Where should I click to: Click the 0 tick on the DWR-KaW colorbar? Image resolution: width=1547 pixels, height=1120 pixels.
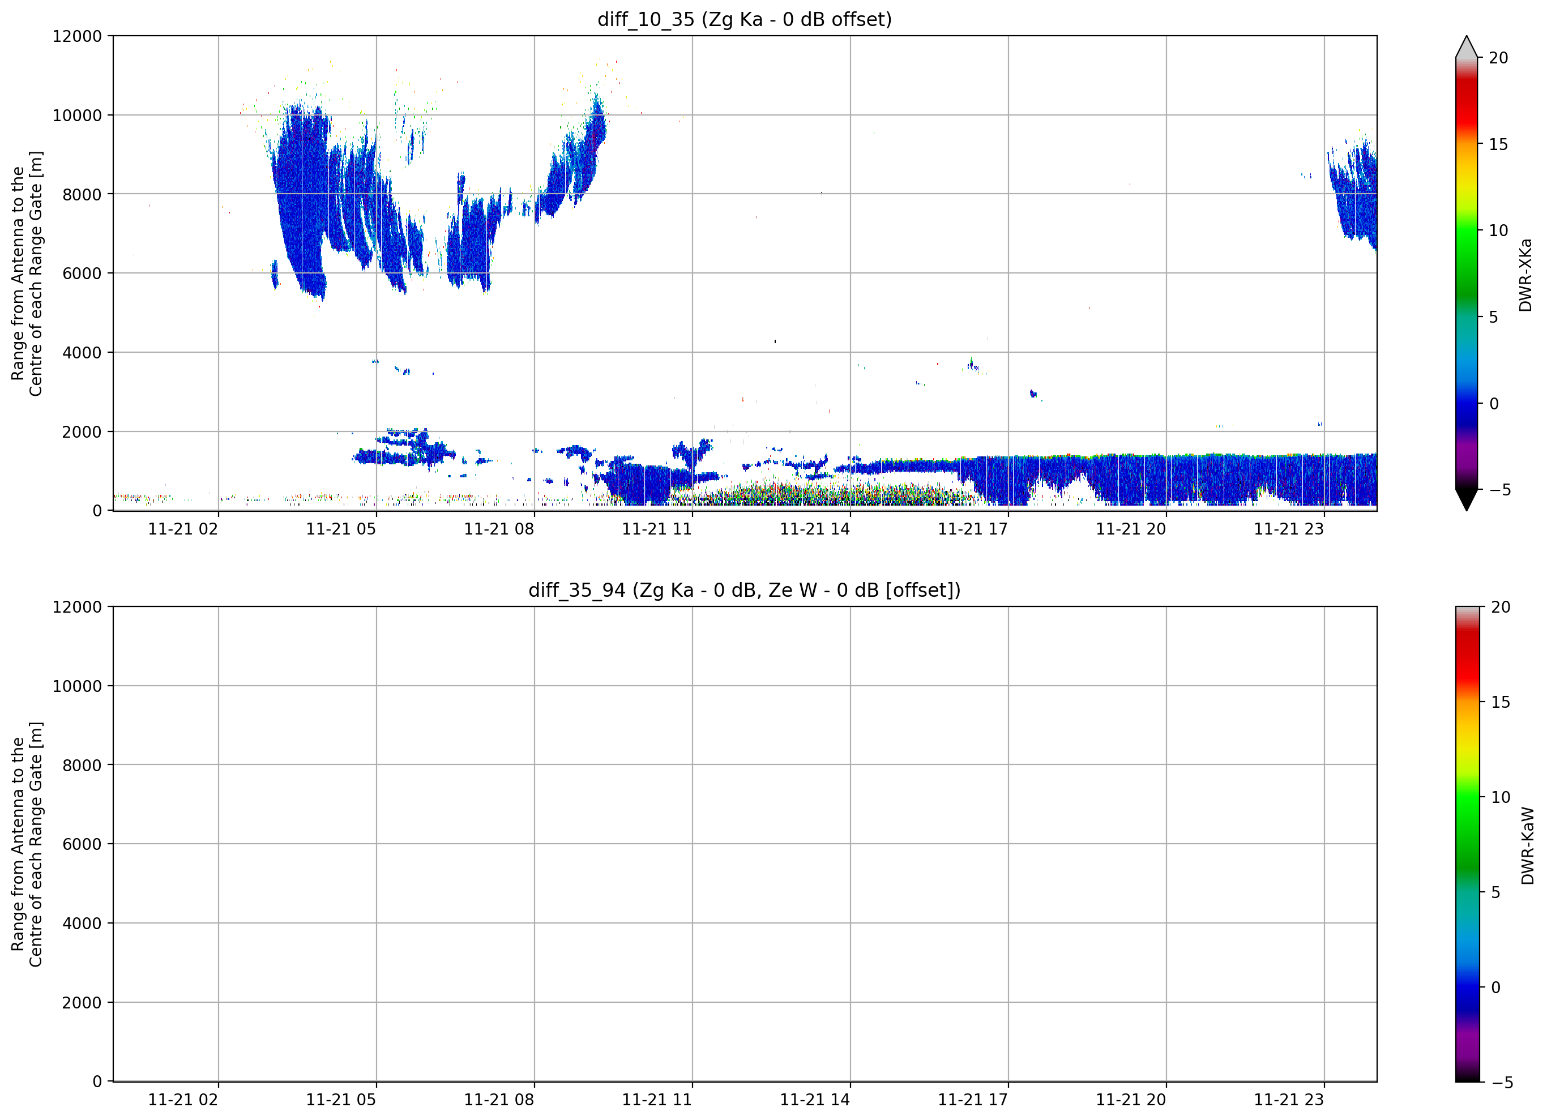(1496, 987)
